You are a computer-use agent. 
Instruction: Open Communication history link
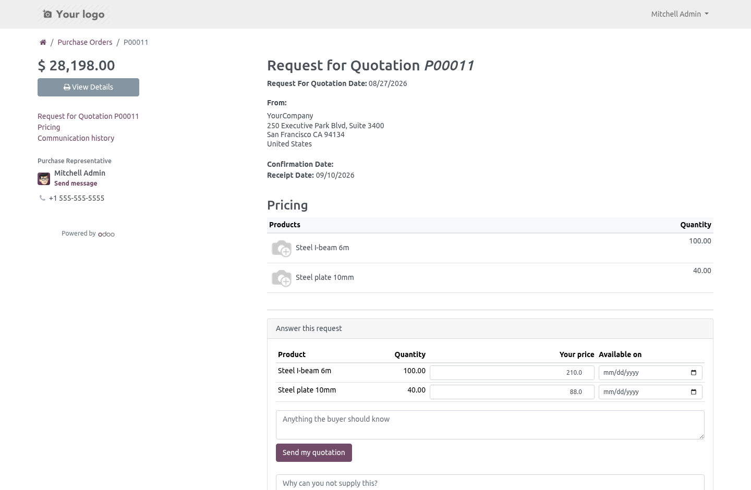(76, 138)
